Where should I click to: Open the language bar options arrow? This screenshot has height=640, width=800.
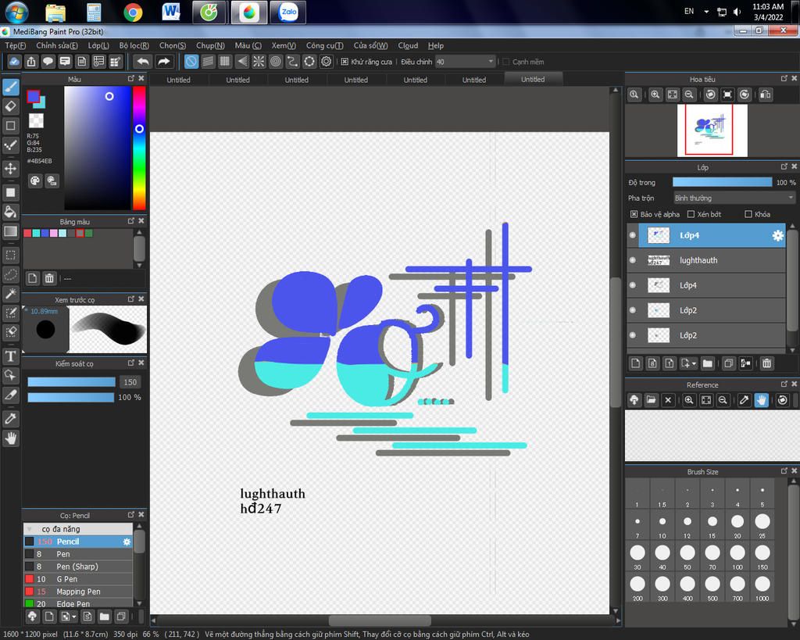[x=706, y=11]
